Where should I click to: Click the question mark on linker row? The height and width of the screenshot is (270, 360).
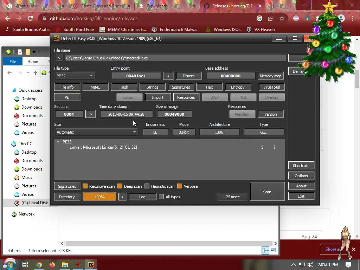pos(274,147)
